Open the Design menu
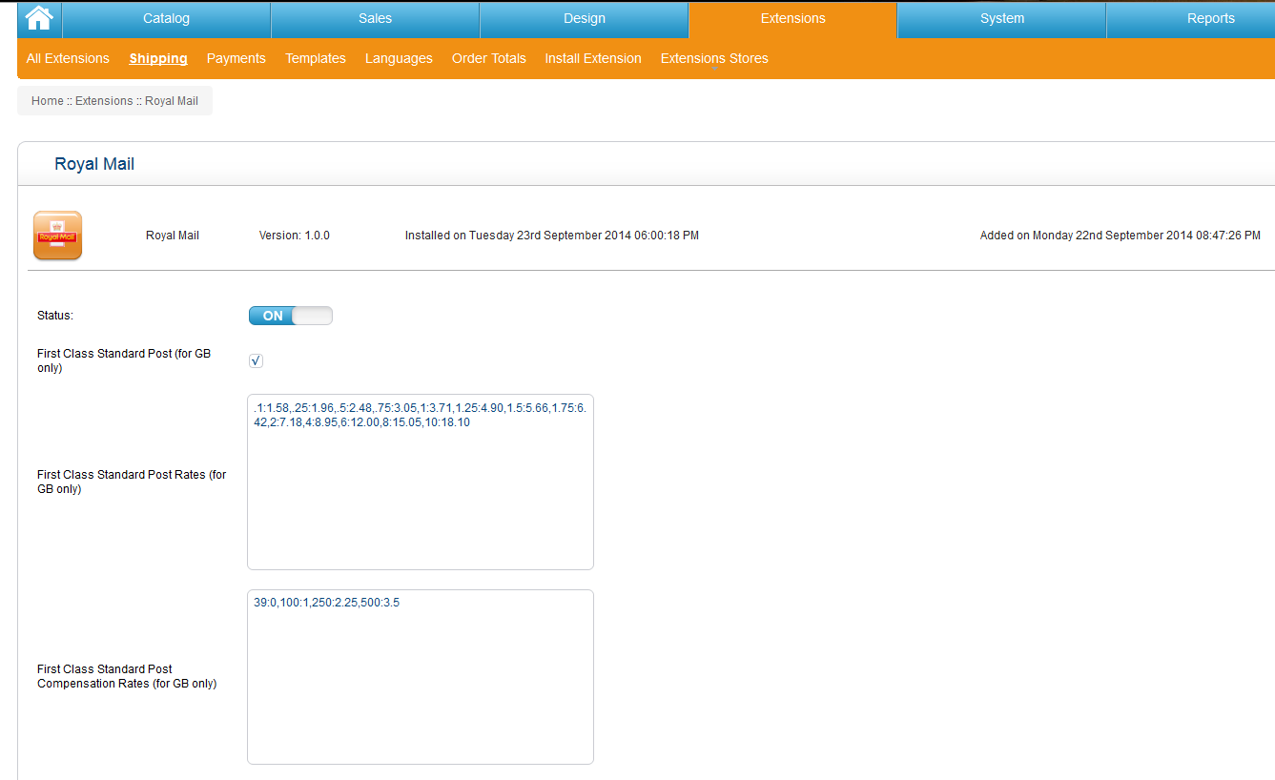1275x780 pixels. pos(584,19)
